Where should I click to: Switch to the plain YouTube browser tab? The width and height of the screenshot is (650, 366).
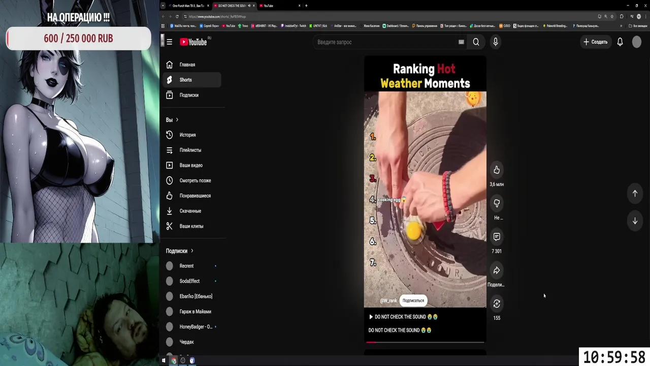pyautogui.click(x=281, y=6)
